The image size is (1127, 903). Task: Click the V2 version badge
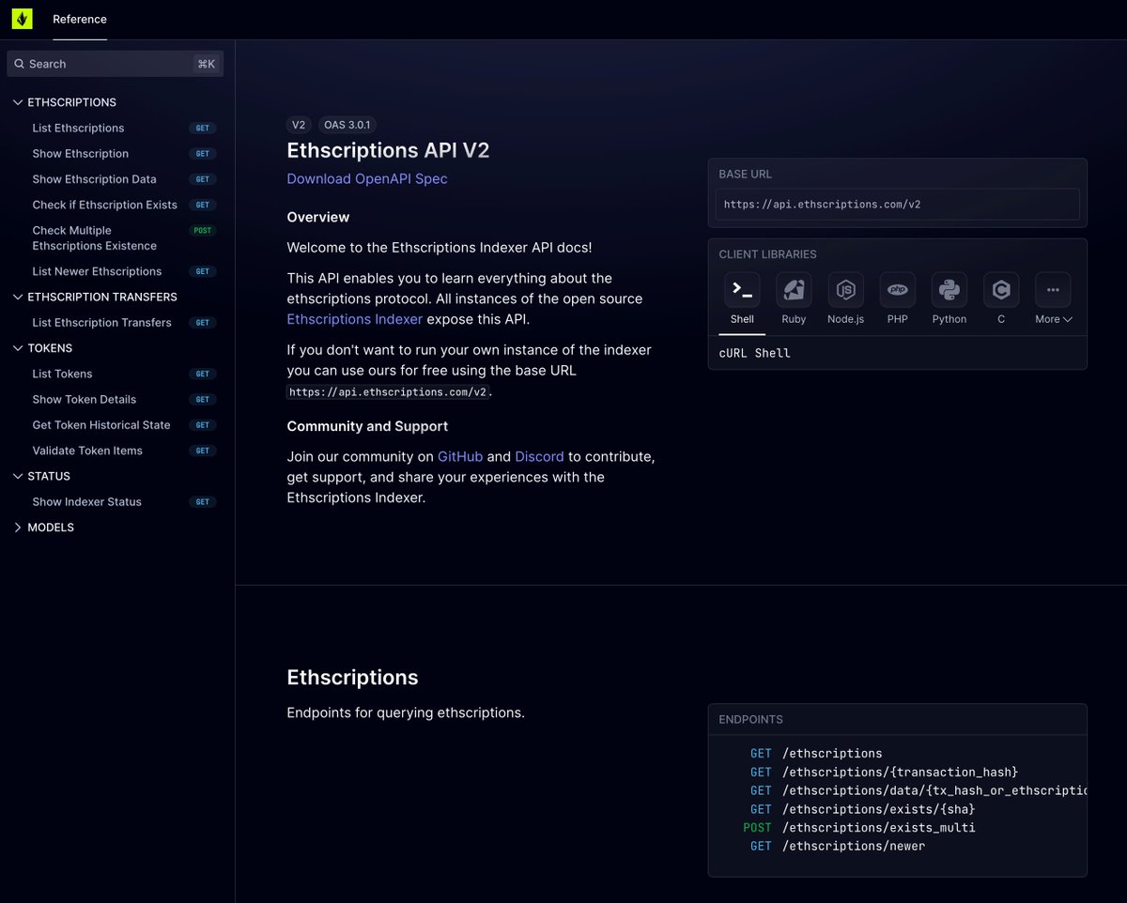(x=299, y=125)
